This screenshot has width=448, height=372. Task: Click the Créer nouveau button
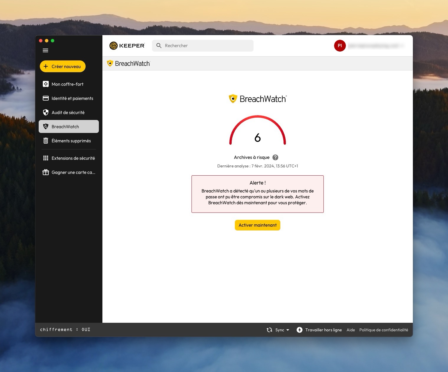click(x=63, y=66)
